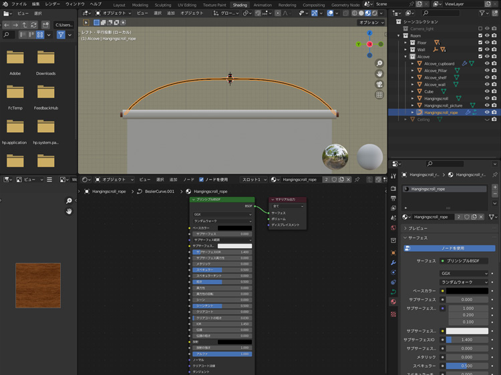This screenshot has width=501, height=375.
Task: Click the オプション button in viewport
Action: pyautogui.click(x=371, y=22)
